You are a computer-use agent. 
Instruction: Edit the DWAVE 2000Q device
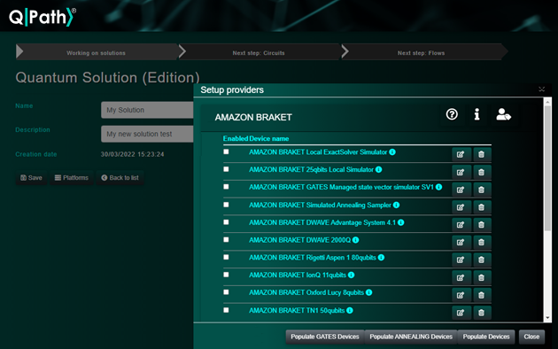point(461,243)
